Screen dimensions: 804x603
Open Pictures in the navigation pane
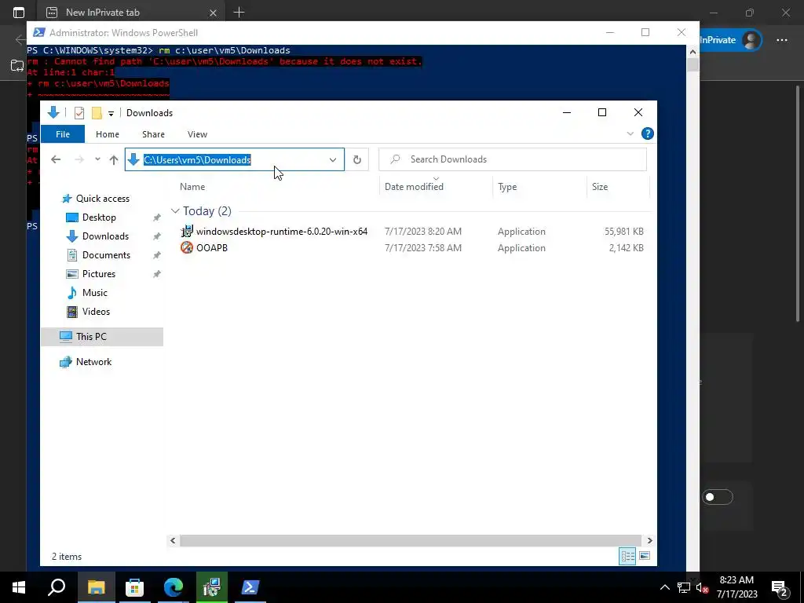pos(98,274)
